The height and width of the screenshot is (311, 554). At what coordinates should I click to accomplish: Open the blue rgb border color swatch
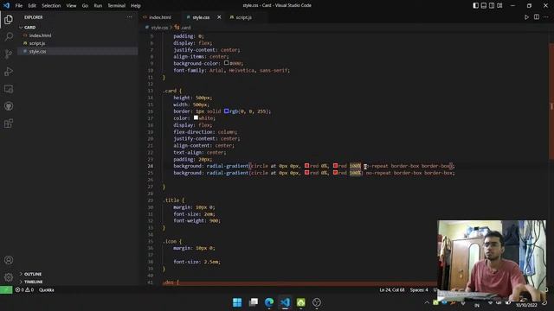point(226,111)
